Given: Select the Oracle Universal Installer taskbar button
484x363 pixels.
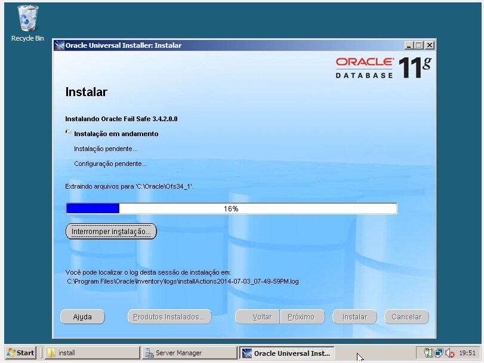Looking at the screenshot, I should tap(286, 352).
